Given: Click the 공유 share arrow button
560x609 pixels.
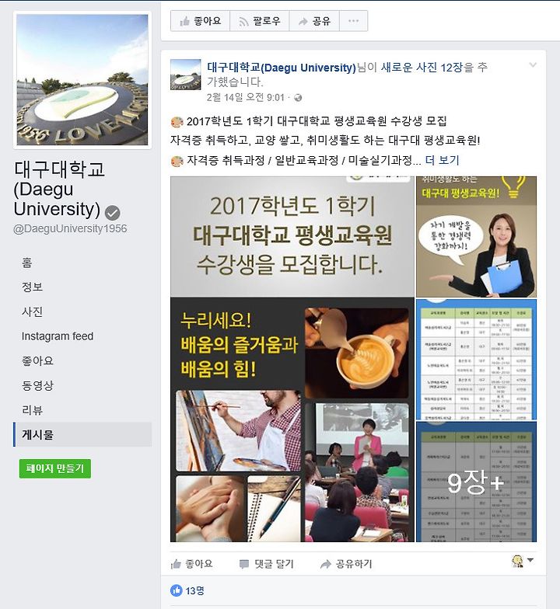Looking at the screenshot, I should [x=314, y=21].
